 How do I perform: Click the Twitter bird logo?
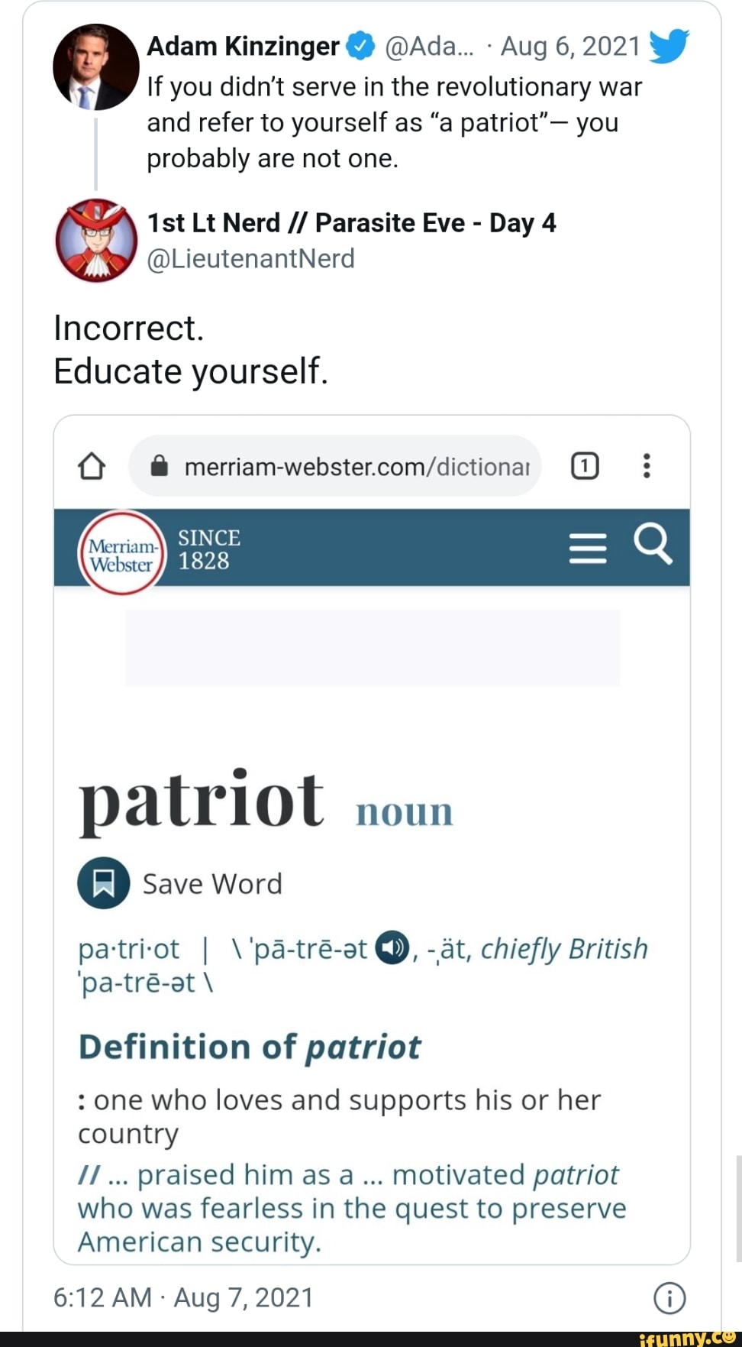pos(669,46)
